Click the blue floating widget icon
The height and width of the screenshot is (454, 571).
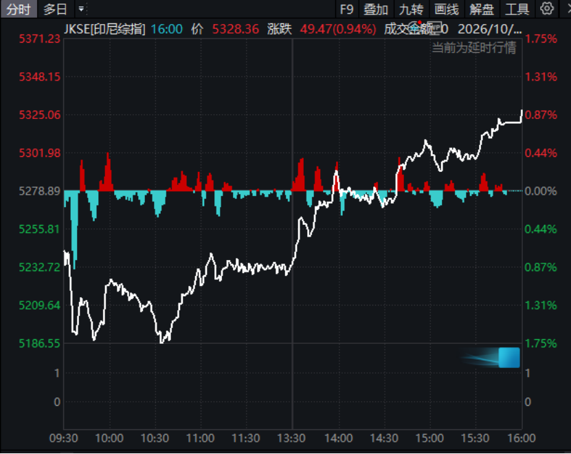(x=508, y=358)
